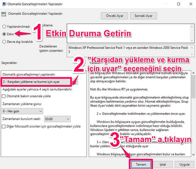The height and width of the screenshot is (169, 196).
Task: Enable Otomatik bakım sırasında yükle checkbox
Action: pos(4,96)
